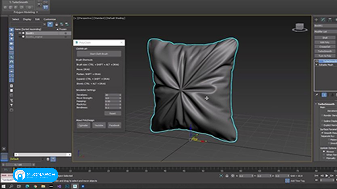Open the Facebook link button
Screen dimensions: 337x189
[x=114, y=125]
